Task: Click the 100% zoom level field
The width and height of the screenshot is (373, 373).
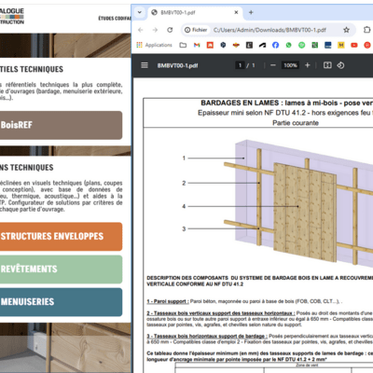Action: 290,65
